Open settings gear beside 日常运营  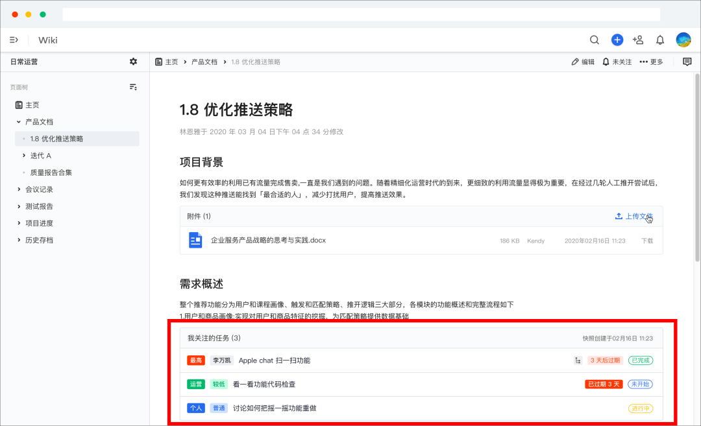tap(133, 62)
